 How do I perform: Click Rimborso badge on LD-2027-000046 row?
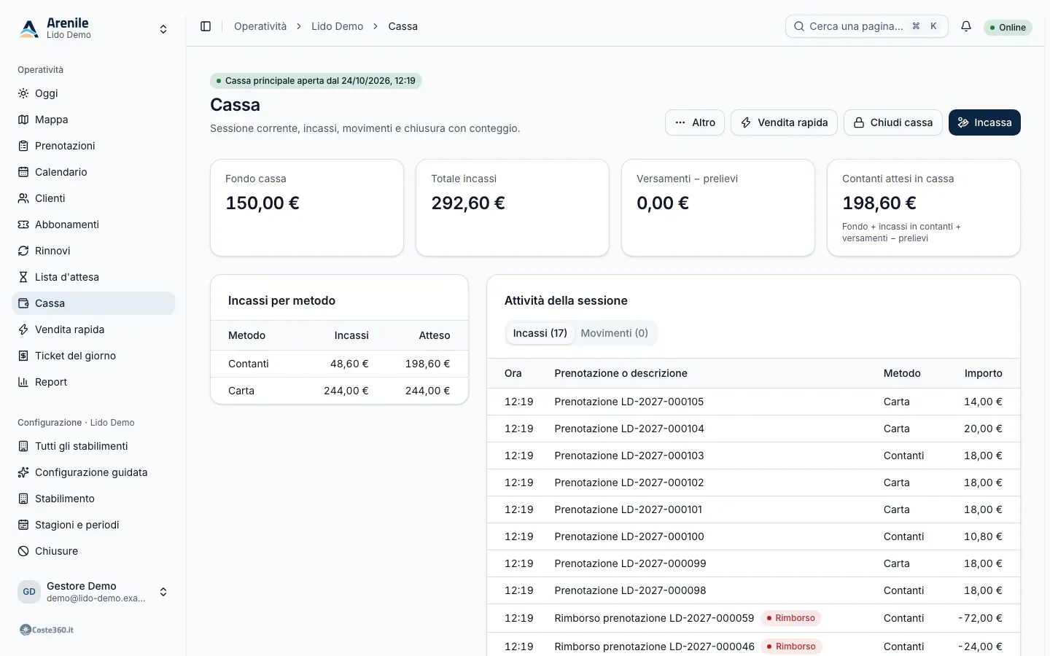792,647
